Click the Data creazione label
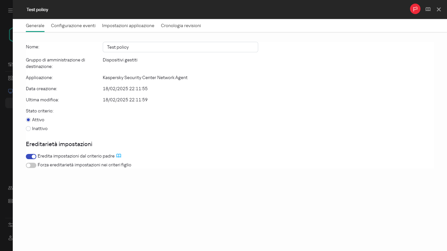The image size is (447, 251). (x=41, y=89)
